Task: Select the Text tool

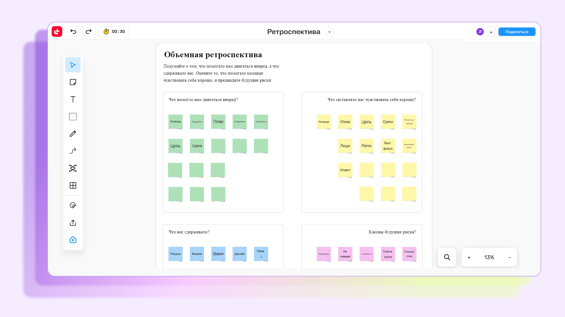Action: point(73,100)
